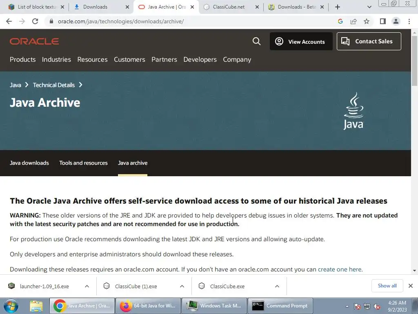
Task: Open the Industries menu
Action: [x=56, y=59]
